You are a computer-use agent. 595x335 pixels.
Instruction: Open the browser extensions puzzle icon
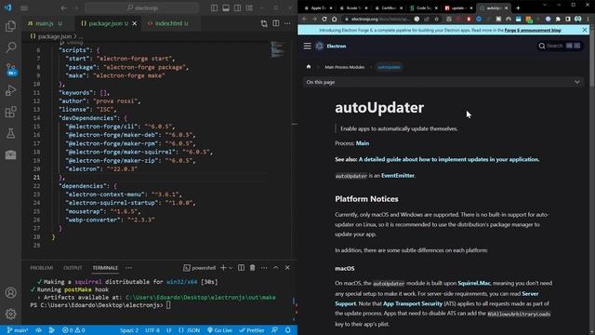coord(558,19)
